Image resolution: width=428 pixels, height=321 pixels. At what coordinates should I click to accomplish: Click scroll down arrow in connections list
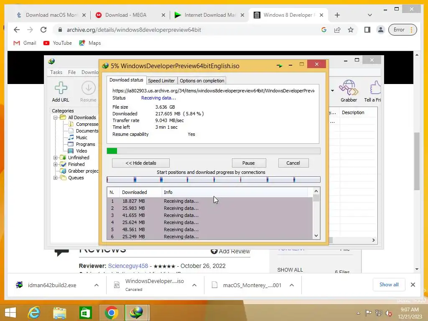coord(316,236)
